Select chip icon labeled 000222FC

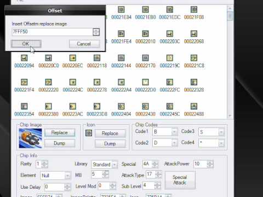(170, 82)
